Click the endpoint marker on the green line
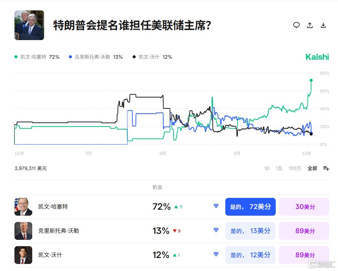338x271 pixels. 311,80
